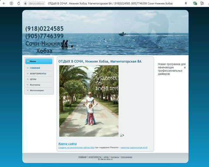
Task: Open the green shield extension icon
Action: (195, 3)
